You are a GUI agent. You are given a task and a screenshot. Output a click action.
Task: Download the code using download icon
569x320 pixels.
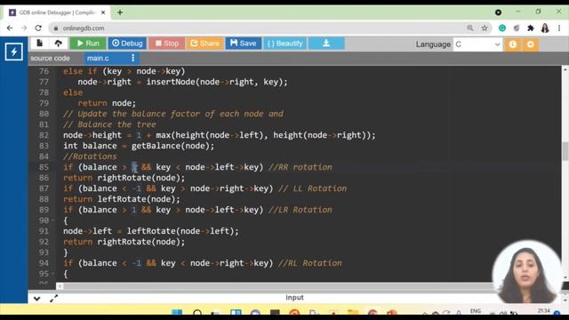coord(326,44)
